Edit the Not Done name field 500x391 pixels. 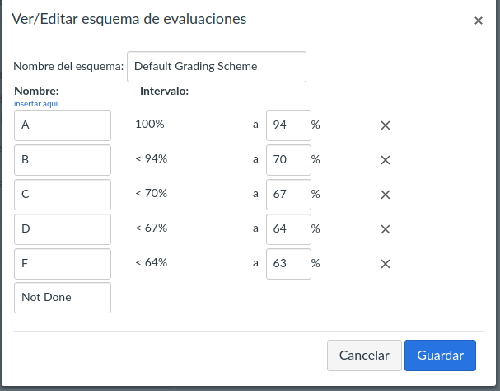click(x=63, y=298)
